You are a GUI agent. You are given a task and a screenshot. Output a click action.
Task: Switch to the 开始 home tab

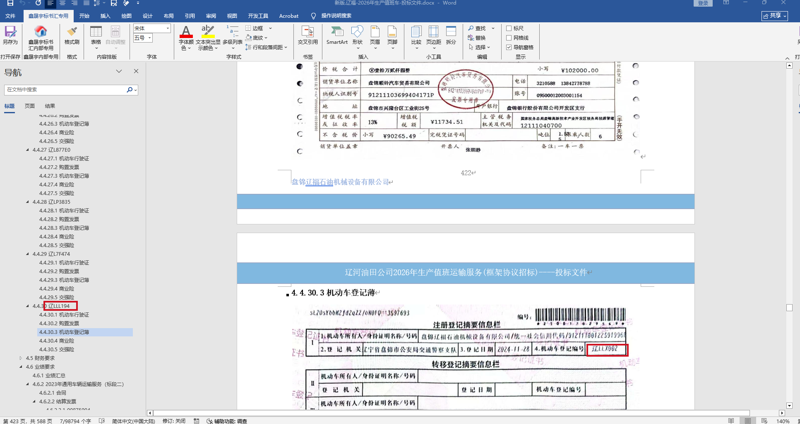click(84, 16)
